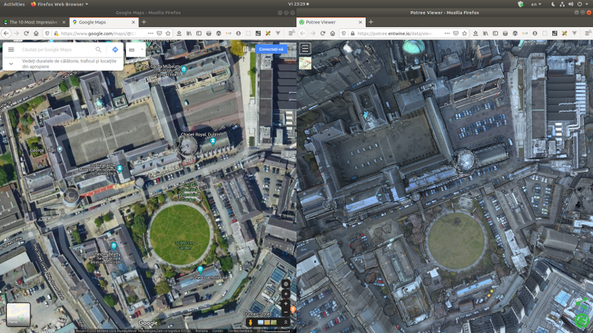
Task: Bookmark the Potree Viewer page with star
Action: click(465, 33)
